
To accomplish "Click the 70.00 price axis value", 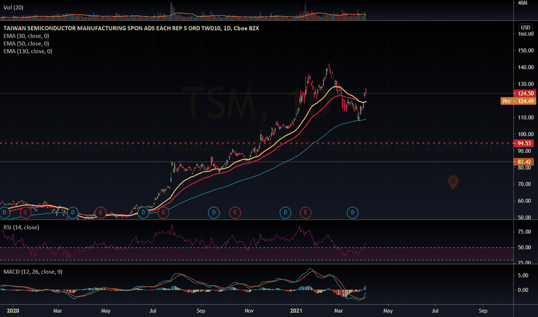I will (x=524, y=184).
